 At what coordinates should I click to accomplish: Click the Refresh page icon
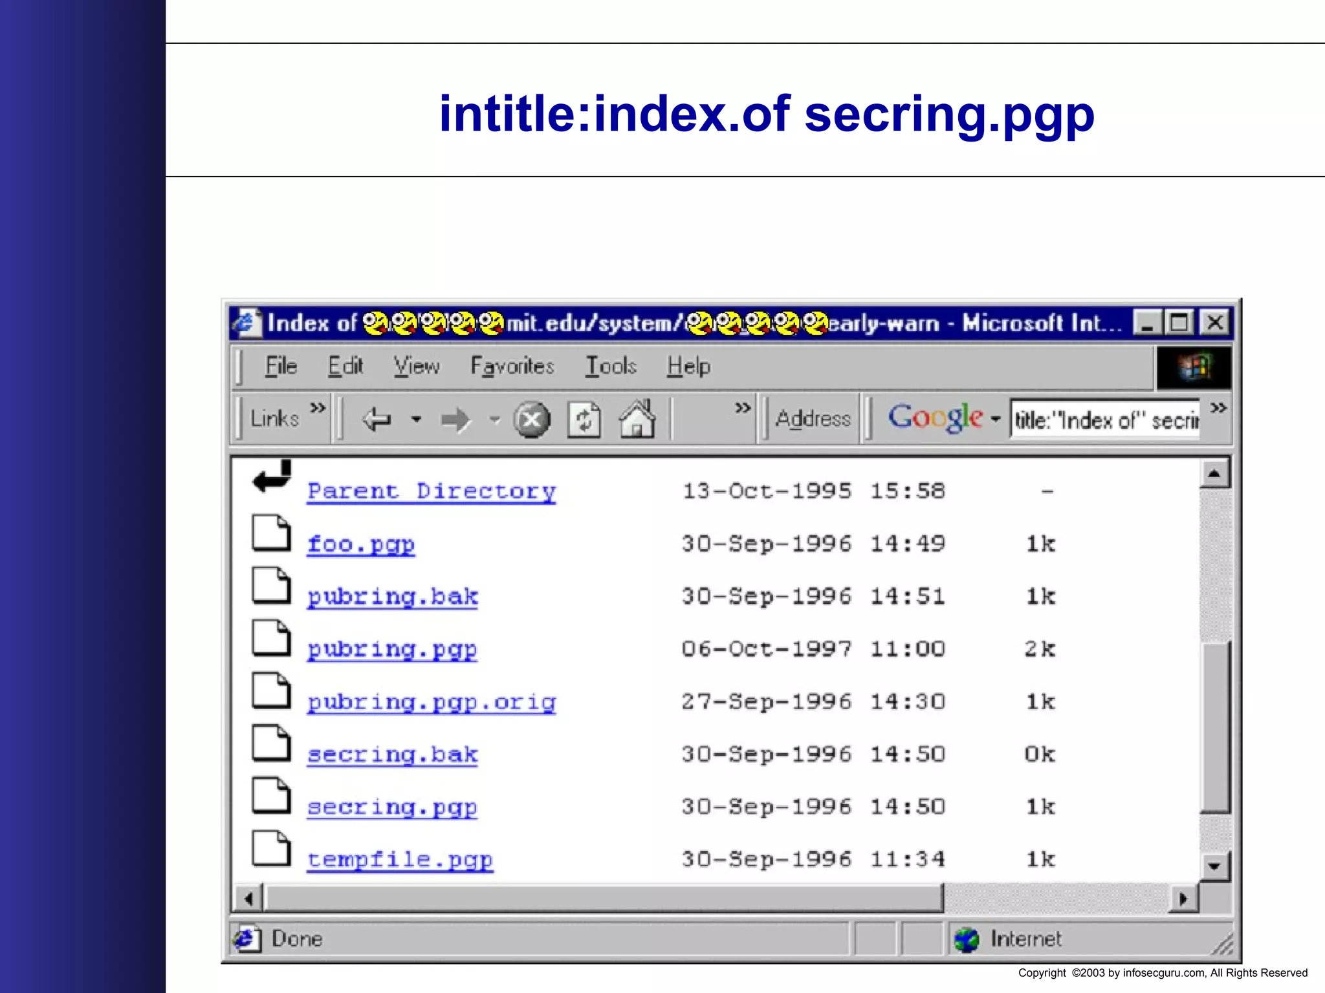click(x=584, y=420)
